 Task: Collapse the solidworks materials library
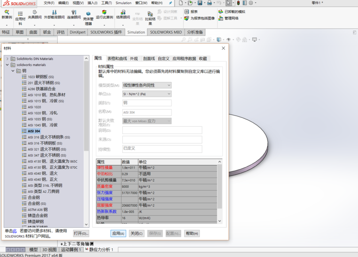pyautogui.click(x=8, y=65)
